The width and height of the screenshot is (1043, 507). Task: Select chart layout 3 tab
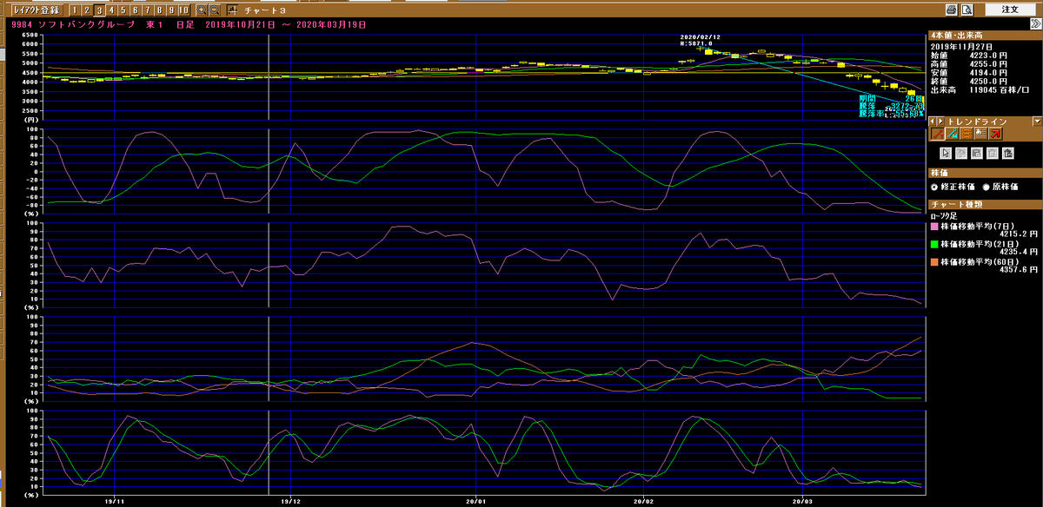99,10
